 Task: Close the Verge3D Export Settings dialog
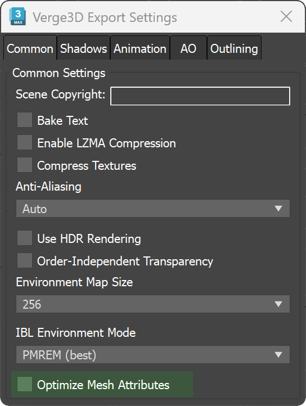[x=286, y=17]
